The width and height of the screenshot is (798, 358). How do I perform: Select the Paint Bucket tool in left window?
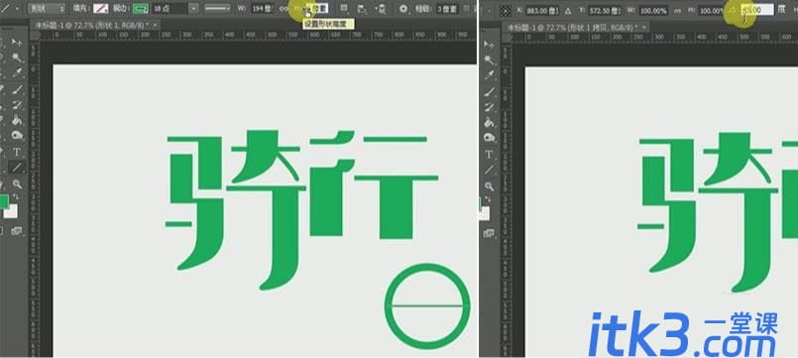(x=17, y=121)
